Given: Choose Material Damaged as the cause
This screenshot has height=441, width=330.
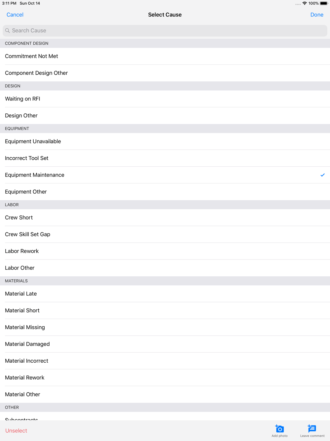Looking at the screenshot, I should pos(27,344).
